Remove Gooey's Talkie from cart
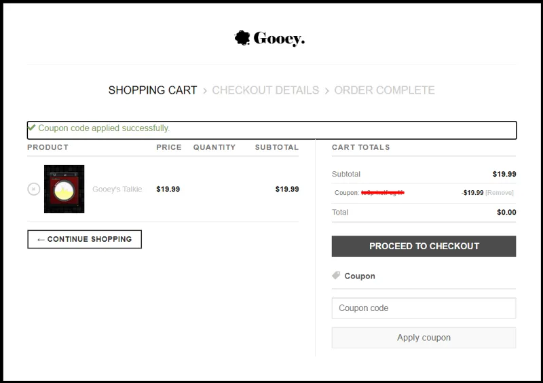This screenshot has width=543, height=383. click(33, 189)
